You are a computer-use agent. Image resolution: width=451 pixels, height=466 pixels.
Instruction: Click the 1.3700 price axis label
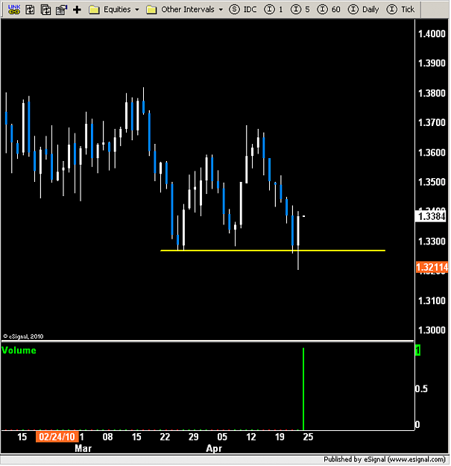432,122
